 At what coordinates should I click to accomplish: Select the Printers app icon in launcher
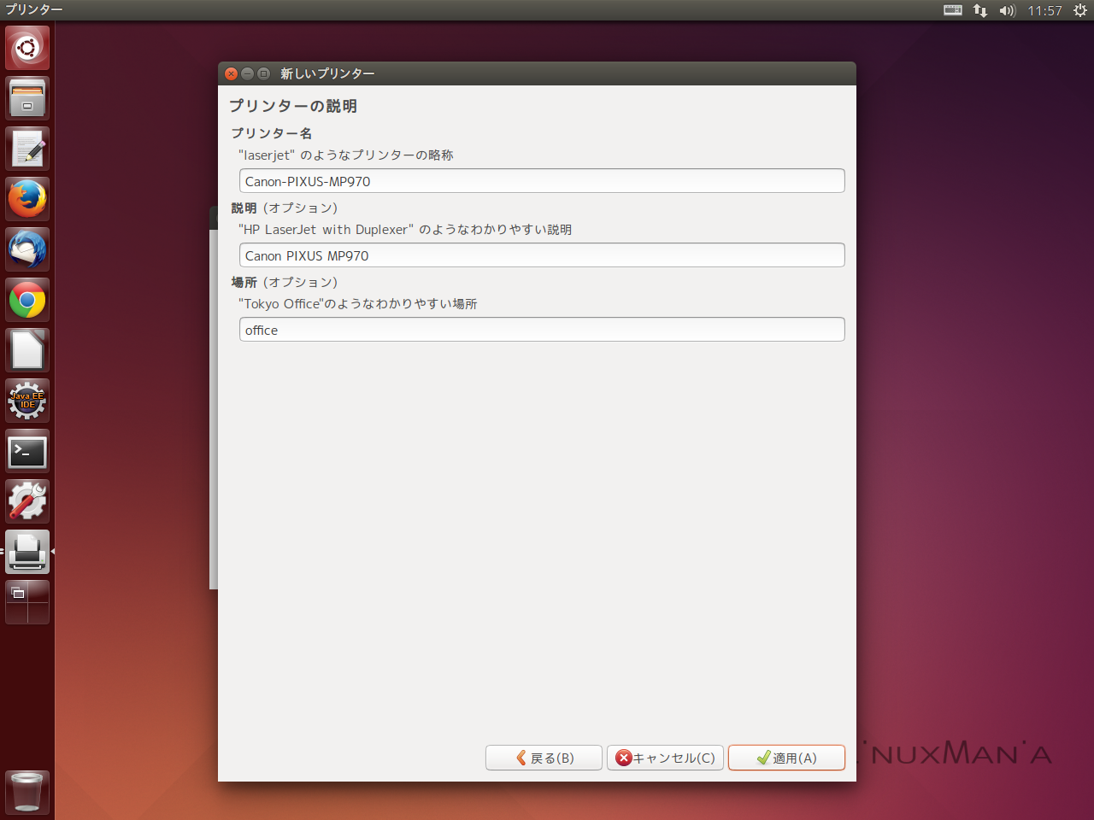pos(27,552)
